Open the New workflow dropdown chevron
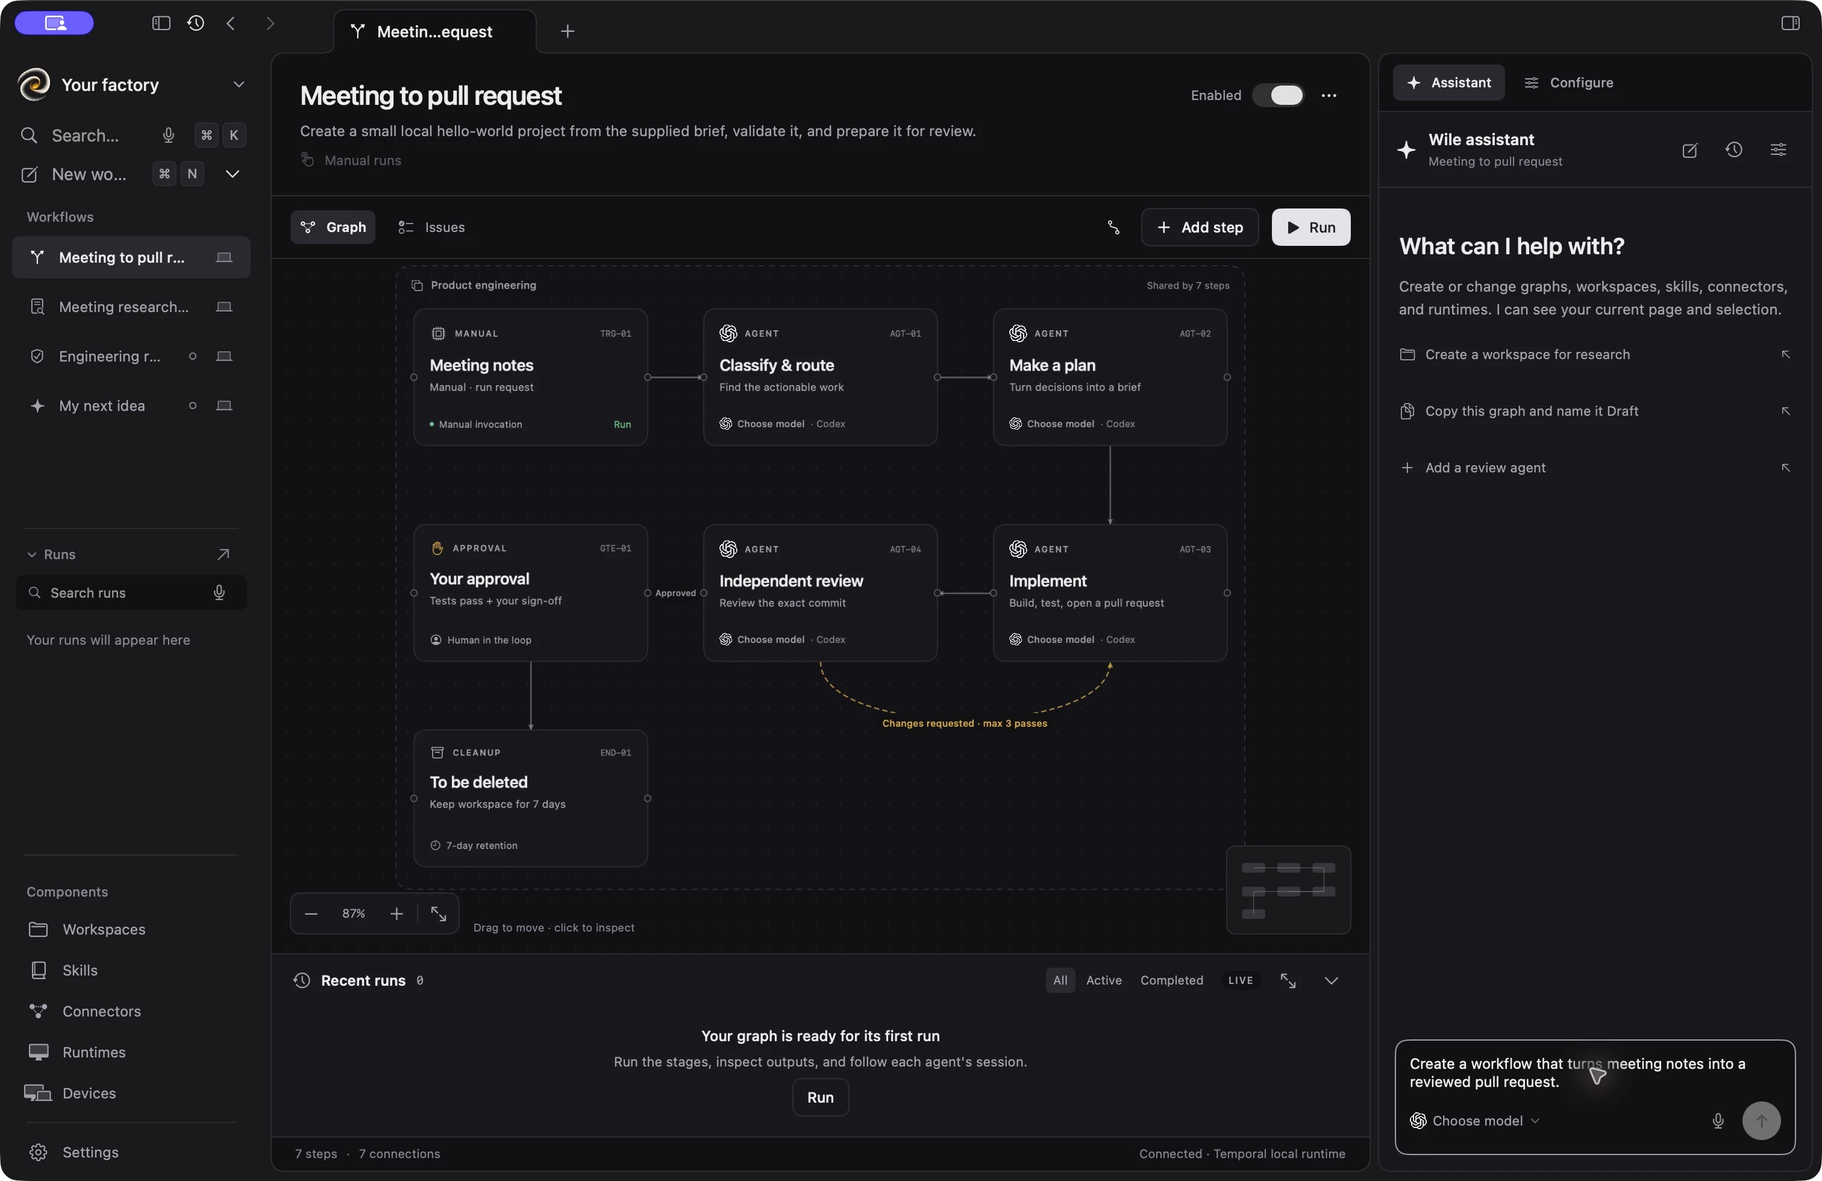 (x=232, y=175)
